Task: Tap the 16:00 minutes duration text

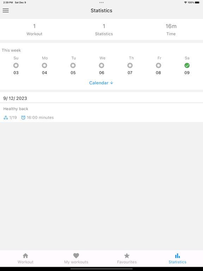Action: click(40, 118)
